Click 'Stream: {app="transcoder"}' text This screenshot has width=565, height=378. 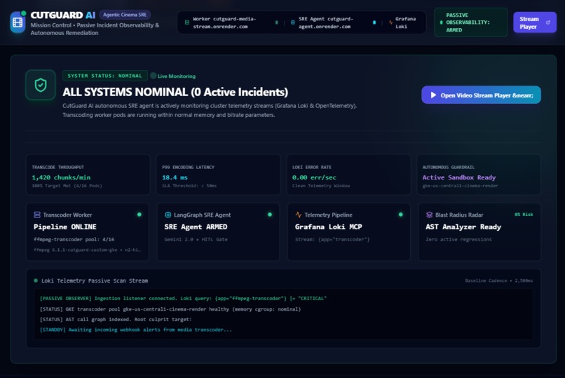[x=332, y=239]
